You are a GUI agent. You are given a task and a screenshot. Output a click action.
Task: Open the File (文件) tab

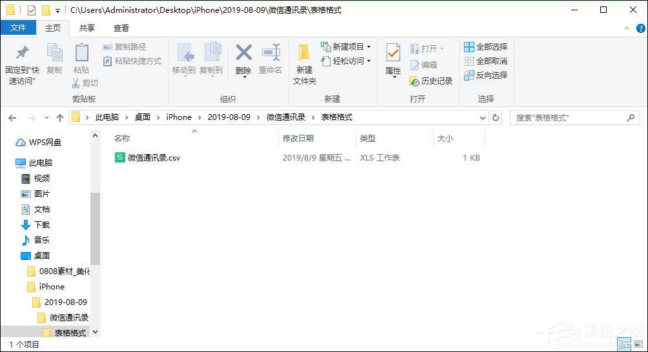(18, 28)
